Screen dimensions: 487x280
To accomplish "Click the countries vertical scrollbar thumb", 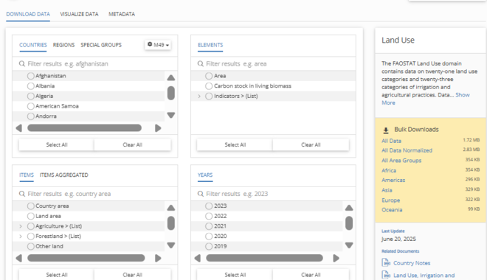I will tap(171, 93).
